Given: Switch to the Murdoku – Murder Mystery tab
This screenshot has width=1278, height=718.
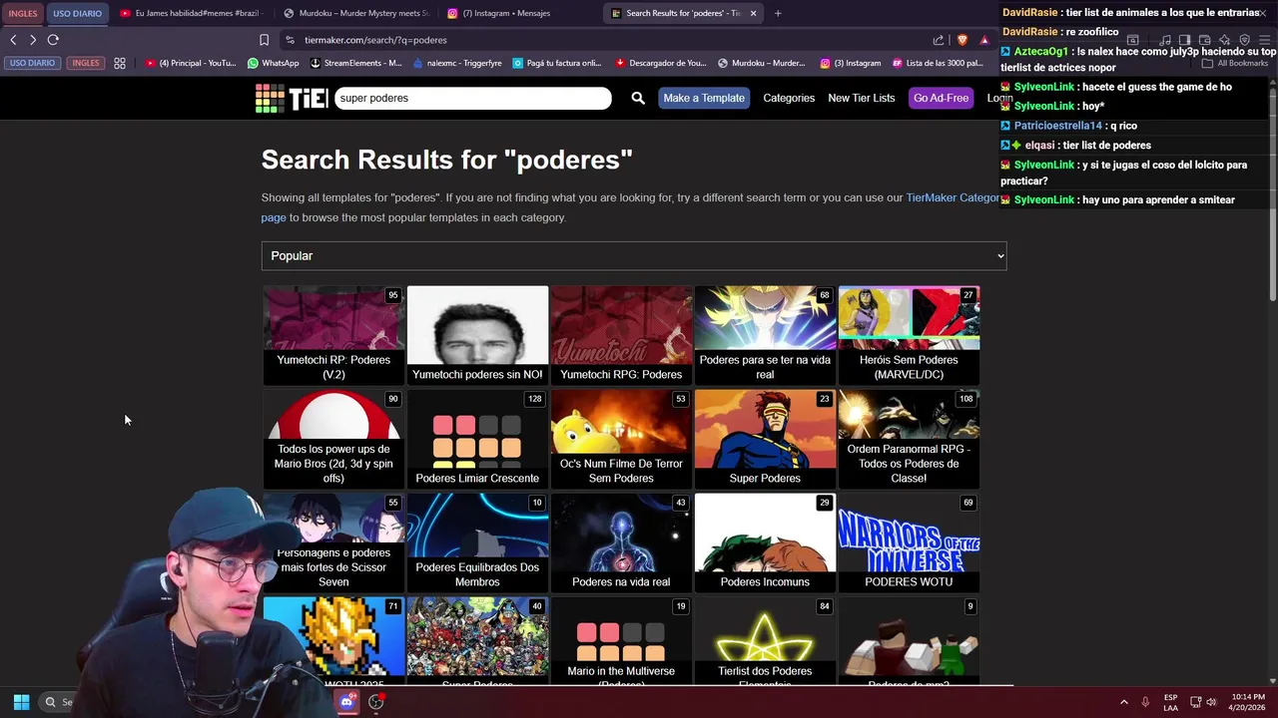Looking at the screenshot, I should click(356, 13).
